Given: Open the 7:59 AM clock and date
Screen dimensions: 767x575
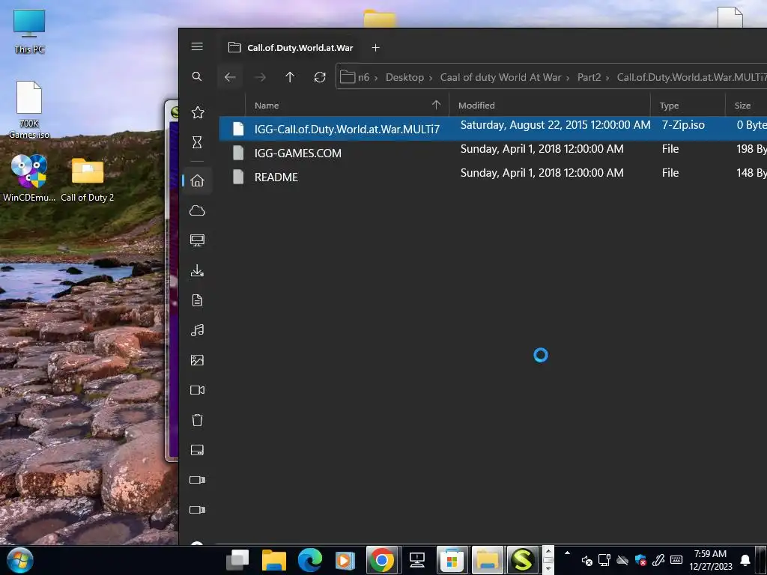Looking at the screenshot, I should pyautogui.click(x=710, y=560).
